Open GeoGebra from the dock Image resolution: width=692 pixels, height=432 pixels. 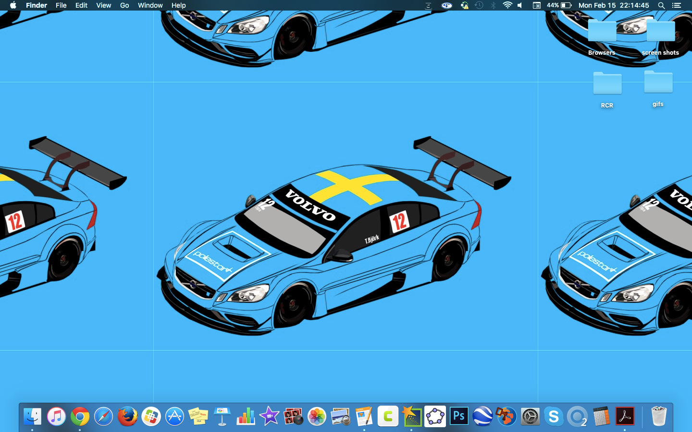[x=435, y=416]
